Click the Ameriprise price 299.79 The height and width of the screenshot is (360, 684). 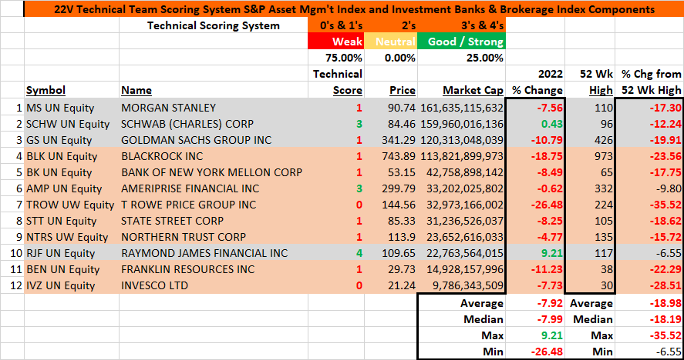[391, 188]
